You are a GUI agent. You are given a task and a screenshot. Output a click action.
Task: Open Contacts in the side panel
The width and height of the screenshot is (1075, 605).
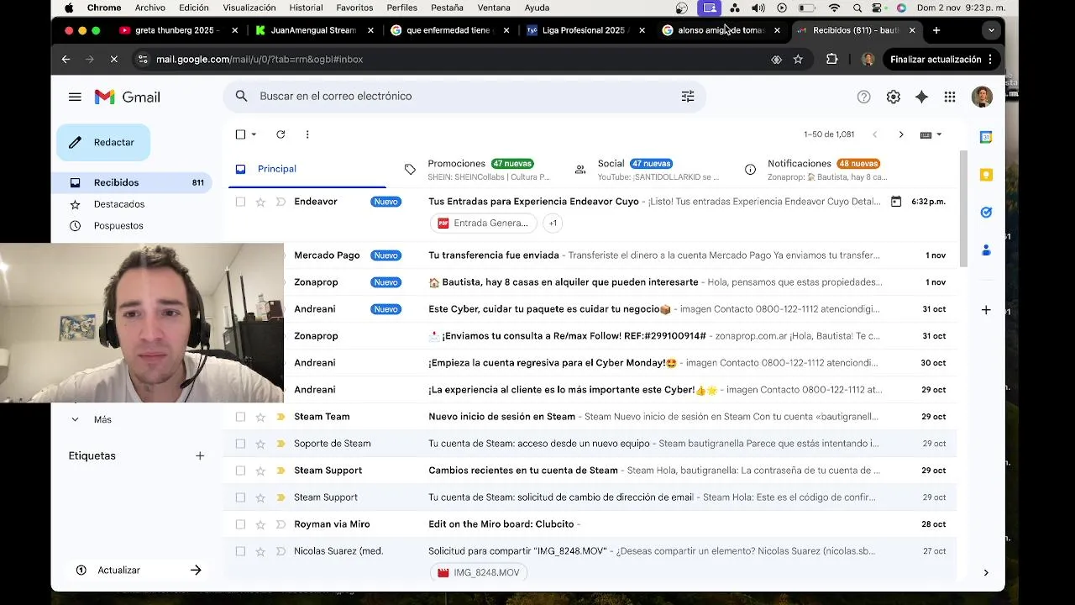click(986, 250)
